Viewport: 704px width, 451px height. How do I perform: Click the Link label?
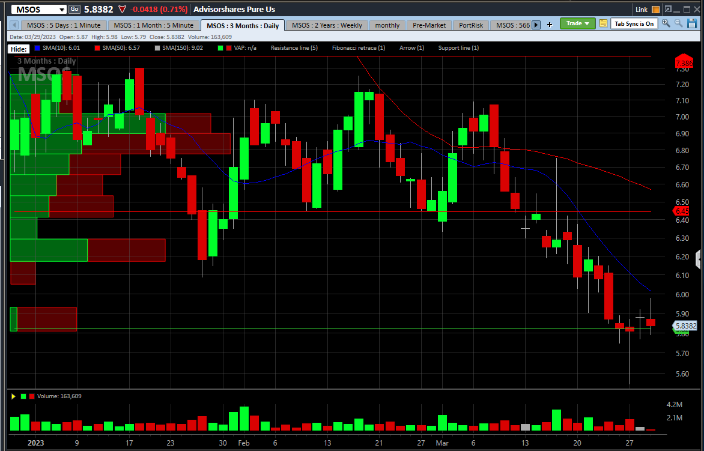pyautogui.click(x=642, y=10)
